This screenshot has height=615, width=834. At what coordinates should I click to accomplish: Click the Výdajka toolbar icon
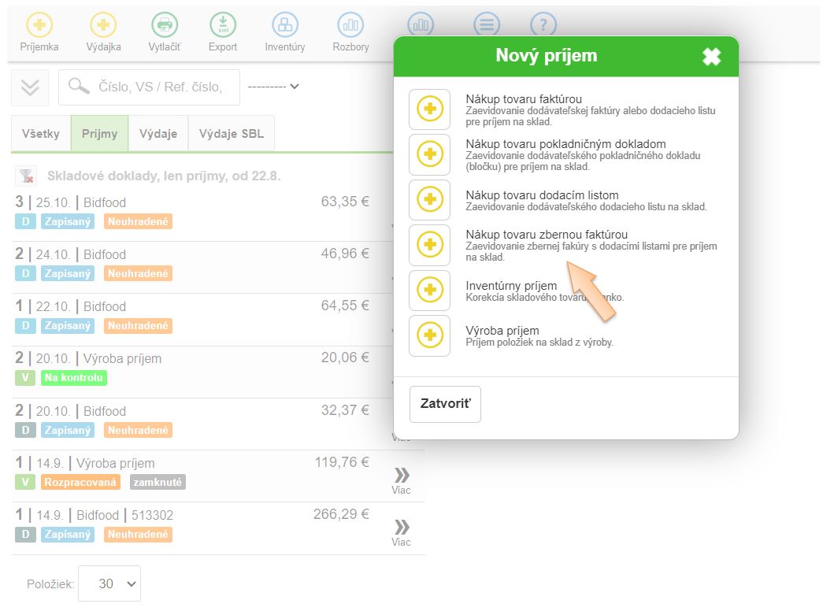[103, 25]
